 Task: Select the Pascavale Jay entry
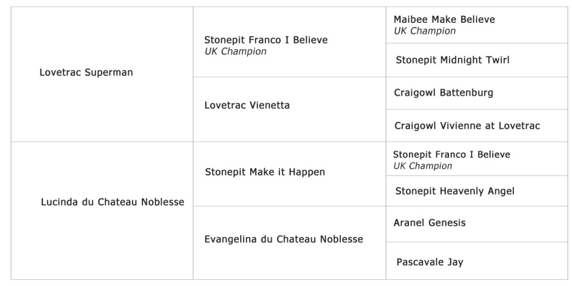429,262
